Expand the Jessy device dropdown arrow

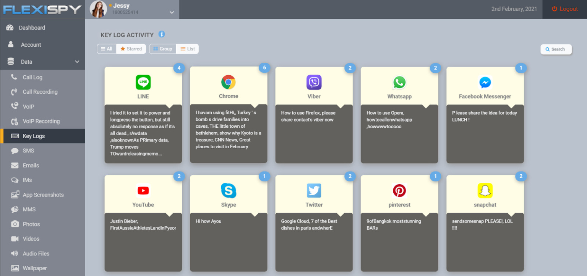[172, 12]
